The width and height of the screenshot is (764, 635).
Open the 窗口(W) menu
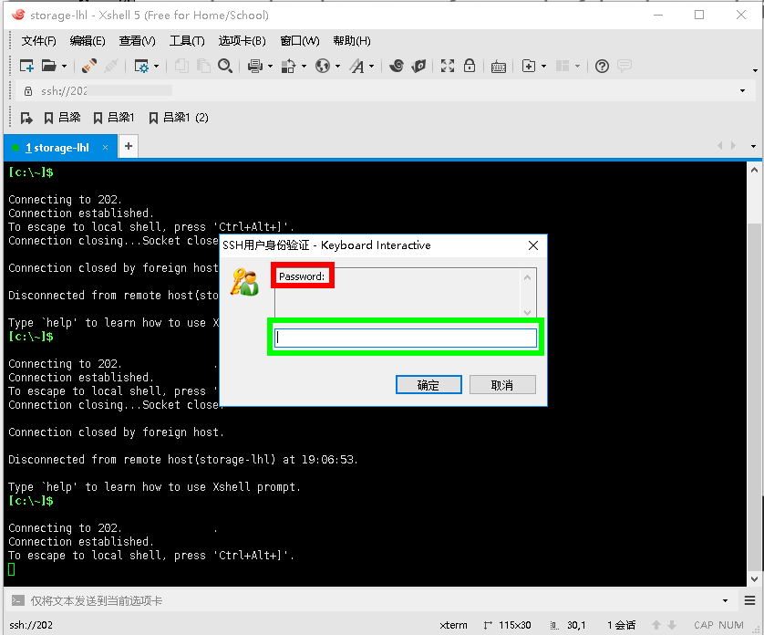(300, 41)
